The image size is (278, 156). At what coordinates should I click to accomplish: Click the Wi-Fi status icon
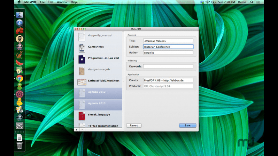pos(208,2)
